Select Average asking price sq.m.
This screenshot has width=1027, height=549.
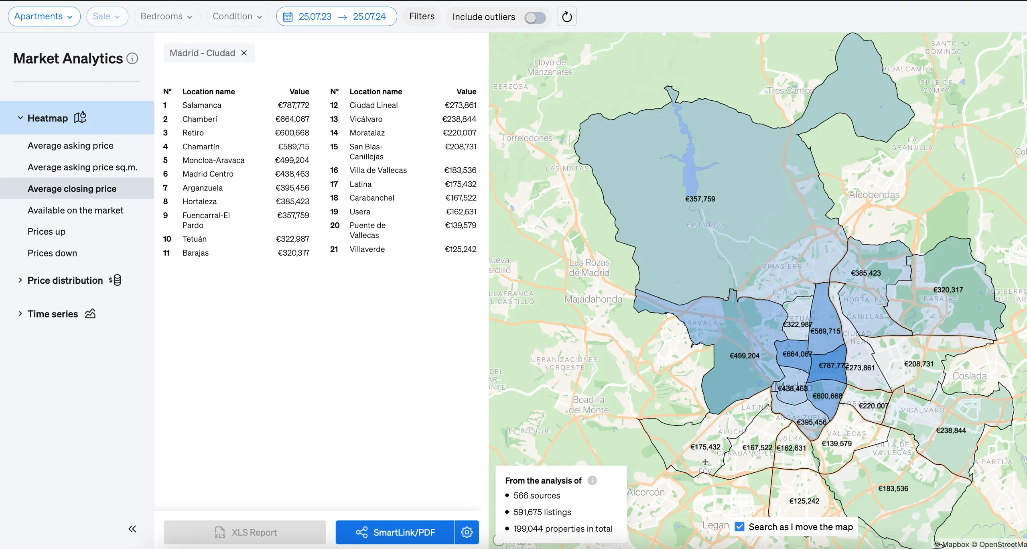[83, 167]
